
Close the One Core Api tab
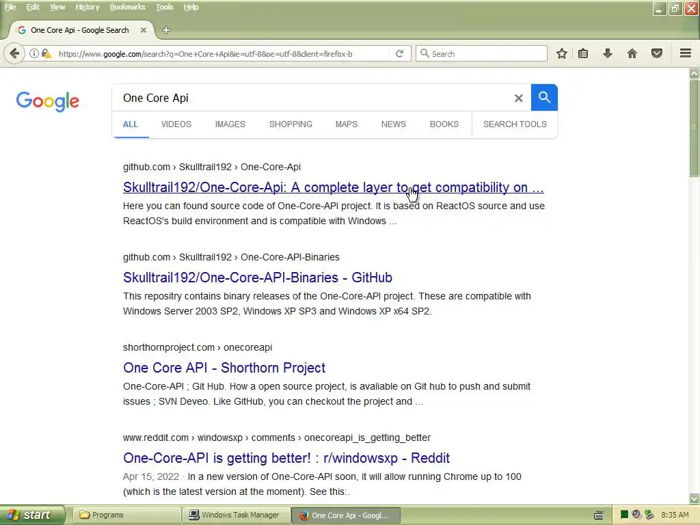144,30
